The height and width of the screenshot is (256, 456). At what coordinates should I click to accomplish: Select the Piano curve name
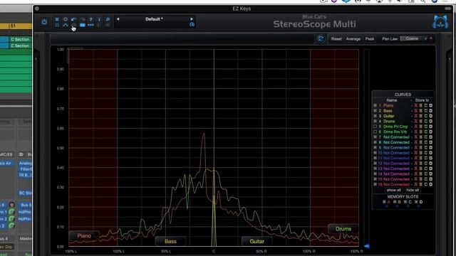(388, 106)
